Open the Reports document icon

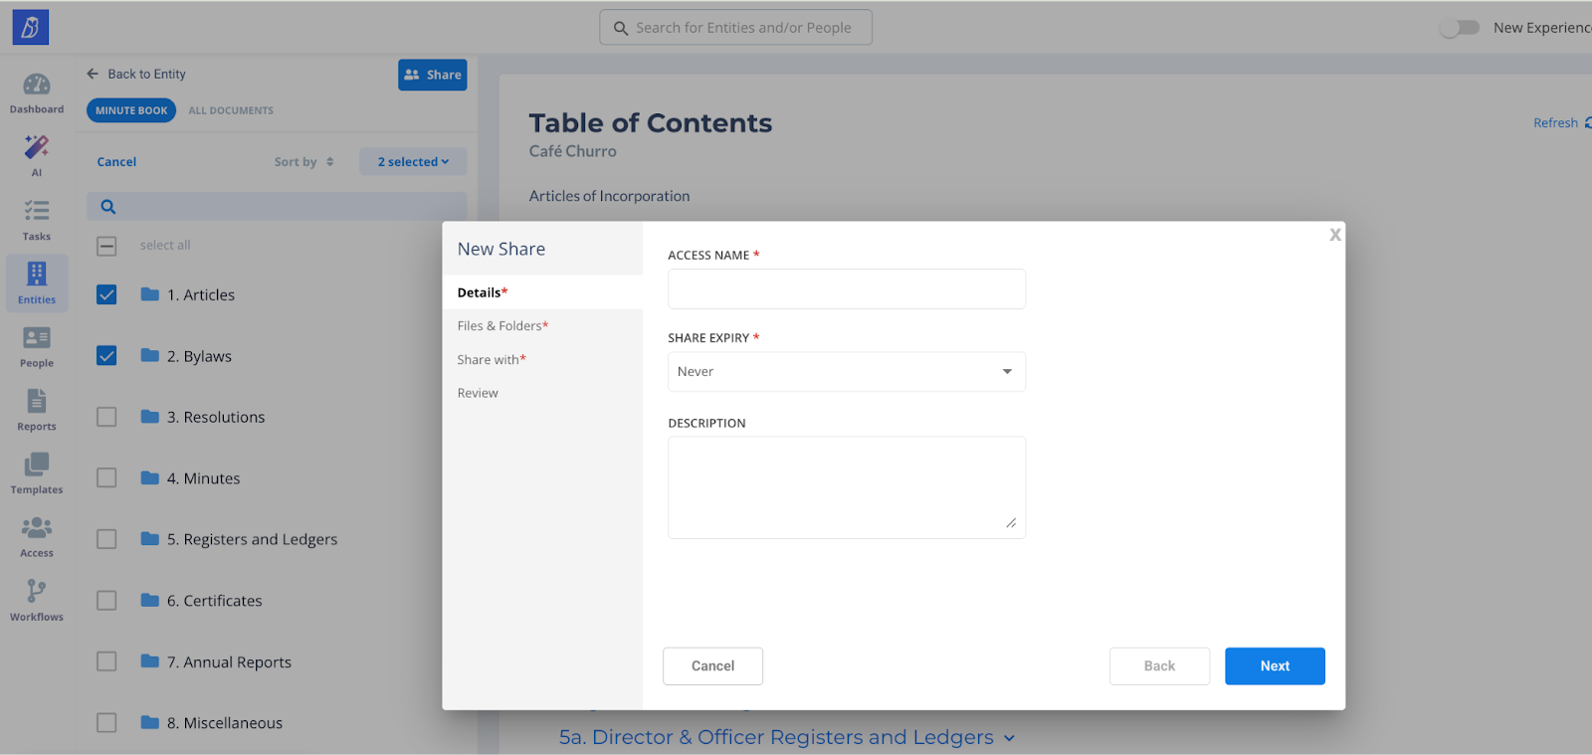37,402
